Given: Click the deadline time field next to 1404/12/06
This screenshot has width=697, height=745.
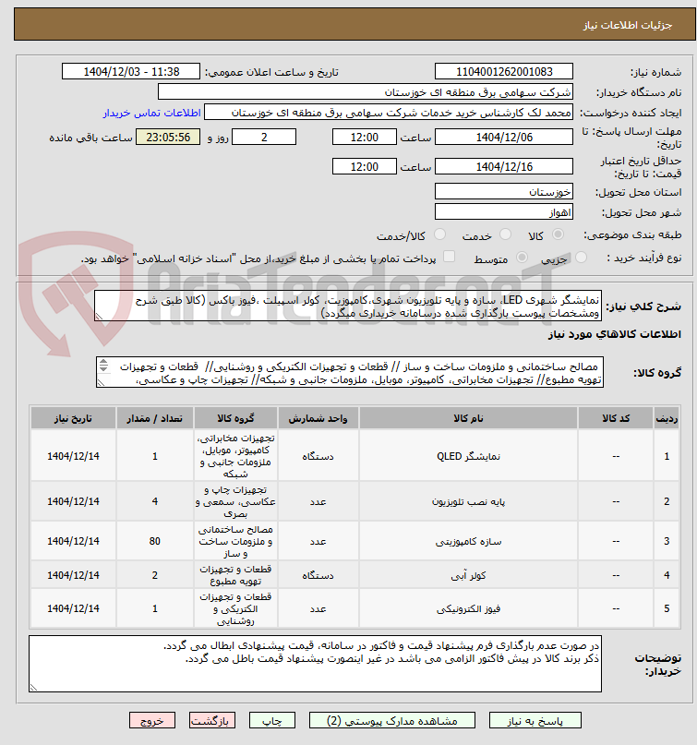Looking at the screenshot, I should [x=365, y=138].
